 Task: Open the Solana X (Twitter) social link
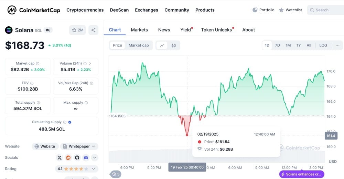60,158
